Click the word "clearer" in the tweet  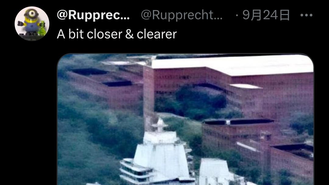coord(157,34)
